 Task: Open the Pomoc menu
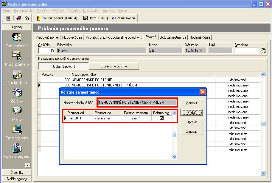click(x=122, y=11)
